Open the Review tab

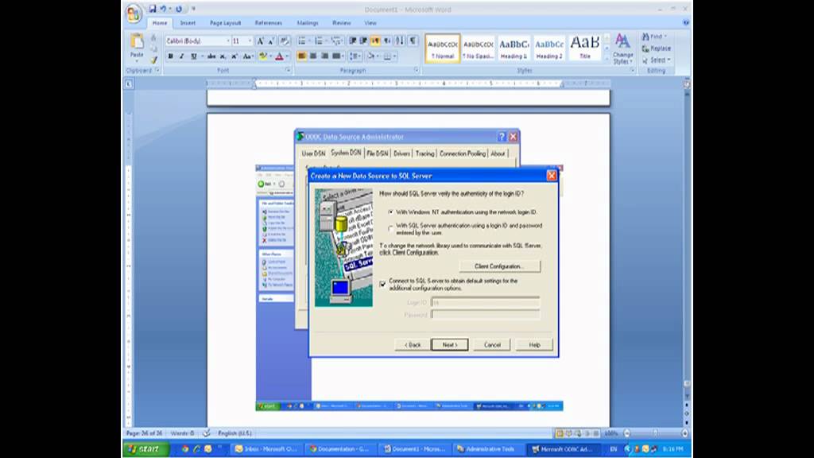tap(341, 23)
